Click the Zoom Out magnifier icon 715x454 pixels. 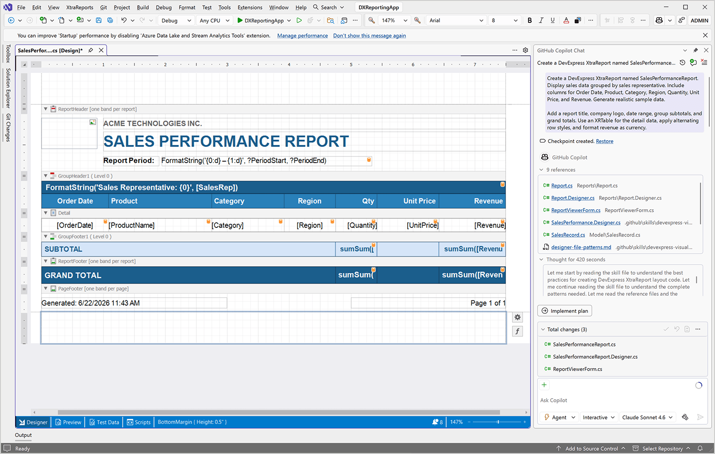tap(371, 21)
